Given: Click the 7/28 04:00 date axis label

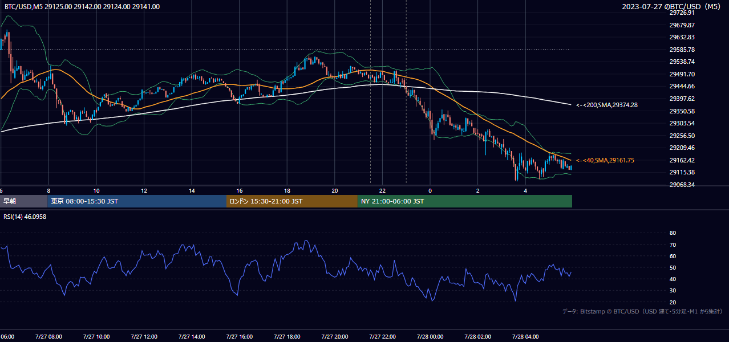Looking at the screenshot, I should click(x=525, y=337).
